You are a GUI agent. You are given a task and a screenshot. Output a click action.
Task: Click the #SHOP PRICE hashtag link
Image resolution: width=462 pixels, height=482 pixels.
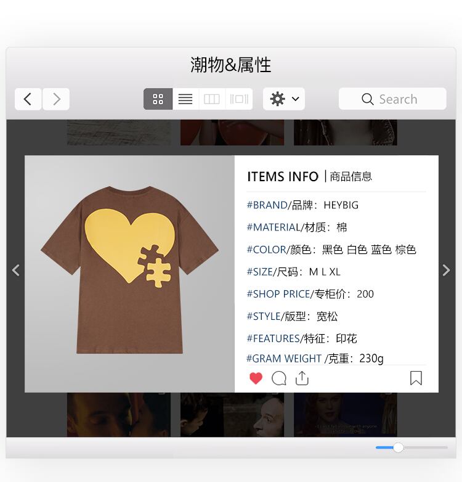tap(278, 294)
